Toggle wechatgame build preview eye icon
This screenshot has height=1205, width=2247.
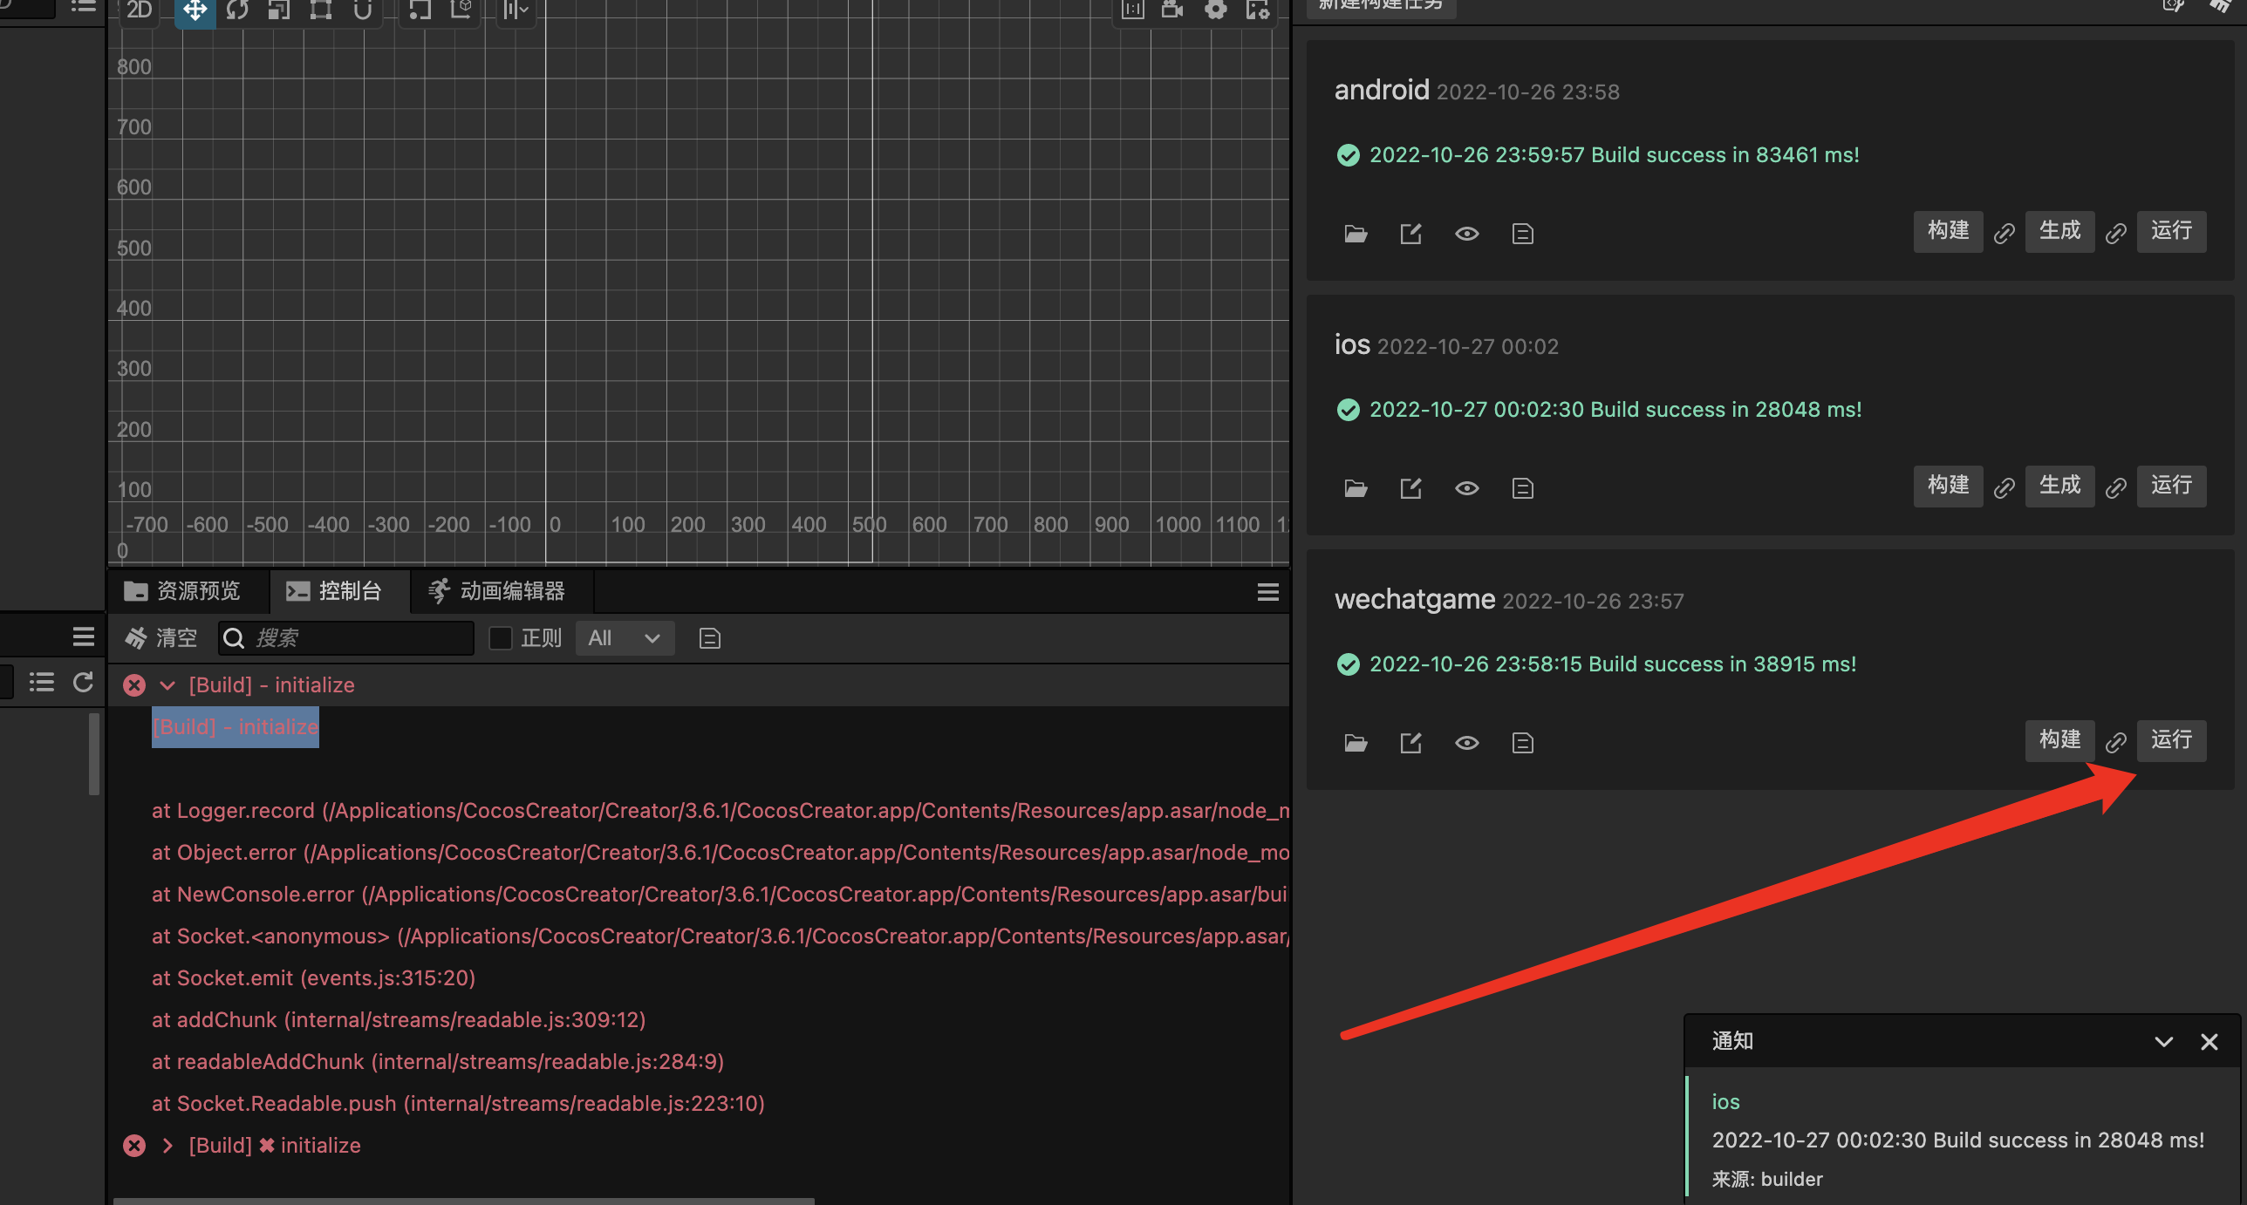coord(1466,743)
